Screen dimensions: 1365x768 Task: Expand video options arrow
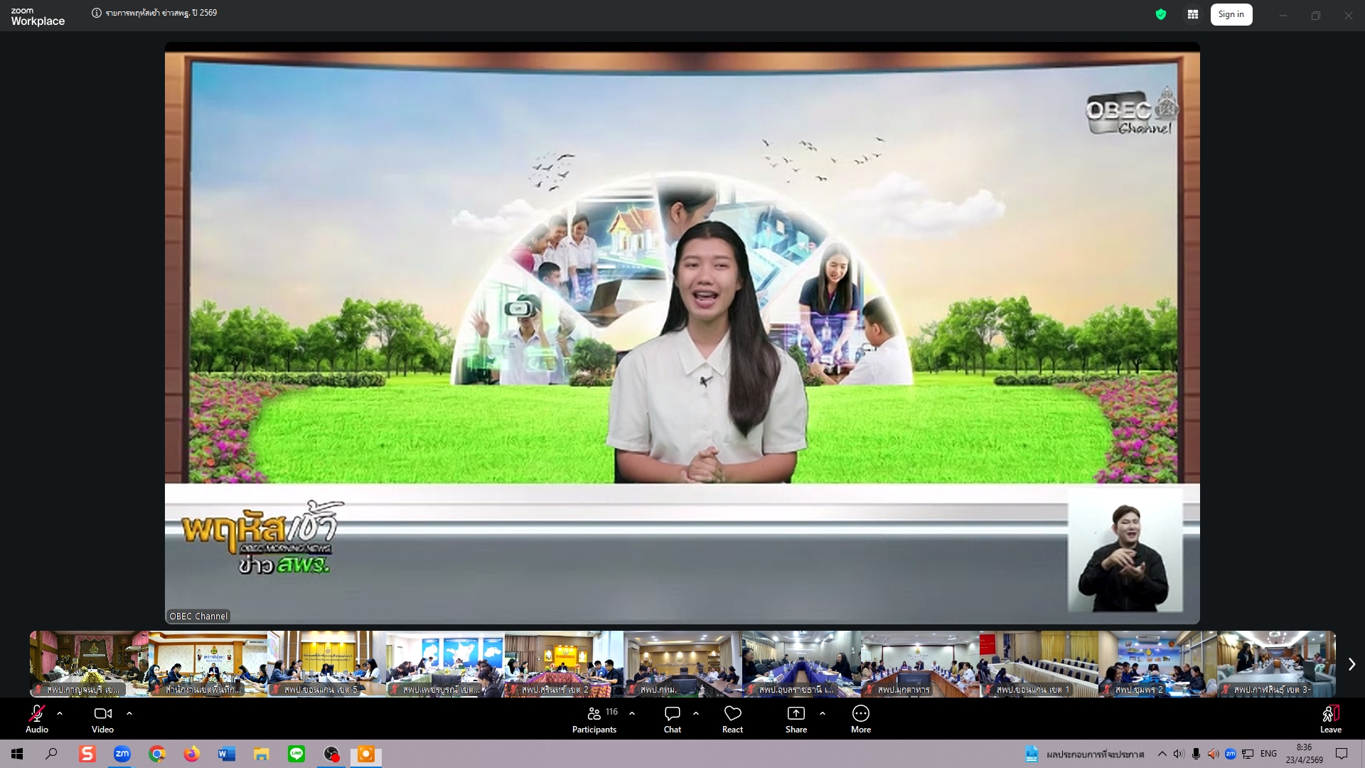pos(129,713)
